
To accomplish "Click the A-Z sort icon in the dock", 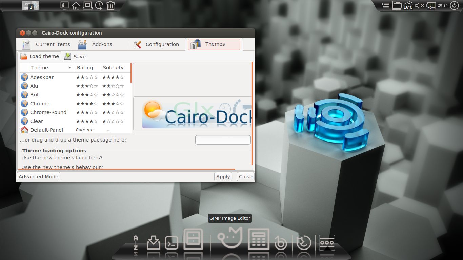I will [136, 243].
